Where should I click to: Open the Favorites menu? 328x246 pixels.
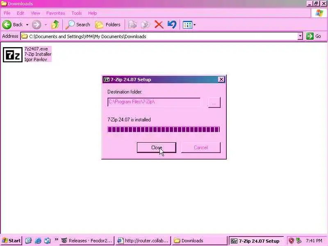(x=55, y=13)
